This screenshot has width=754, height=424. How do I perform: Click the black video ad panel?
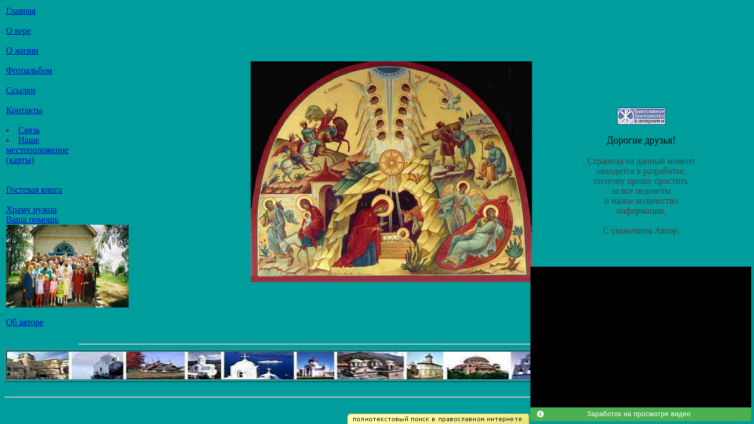(x=641, y=337)
